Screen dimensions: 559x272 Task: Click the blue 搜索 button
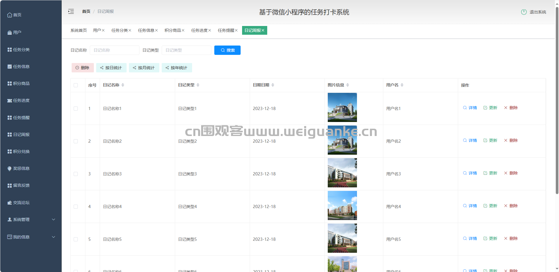coord(227,50)
